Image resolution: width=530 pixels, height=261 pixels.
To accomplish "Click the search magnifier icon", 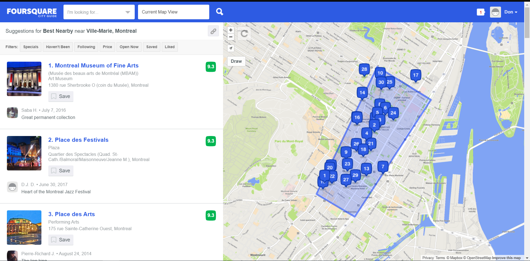I will [x=219, y=12].
